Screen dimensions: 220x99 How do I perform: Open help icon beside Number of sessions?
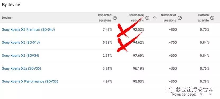[x=180, y=18]
